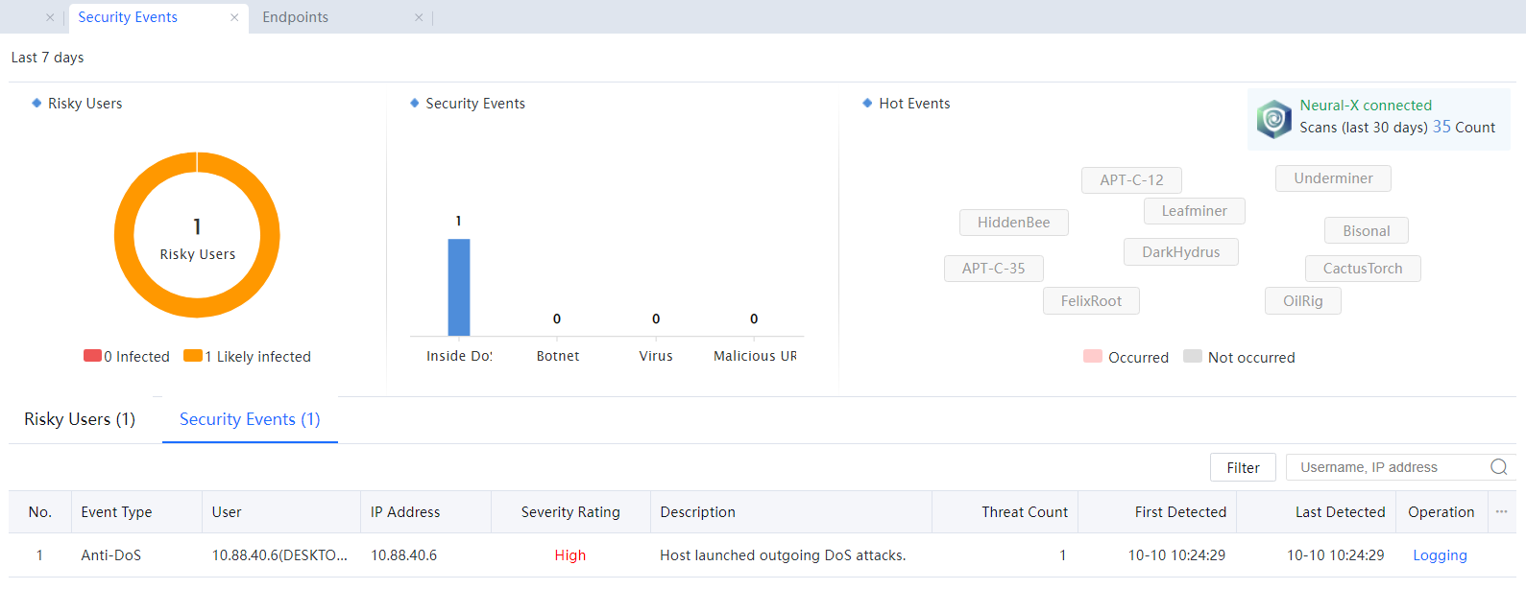The height and width of the screenshot is (613, 1526).
Task: Sort by the Severity Rating column header
Action: point(570,512)
